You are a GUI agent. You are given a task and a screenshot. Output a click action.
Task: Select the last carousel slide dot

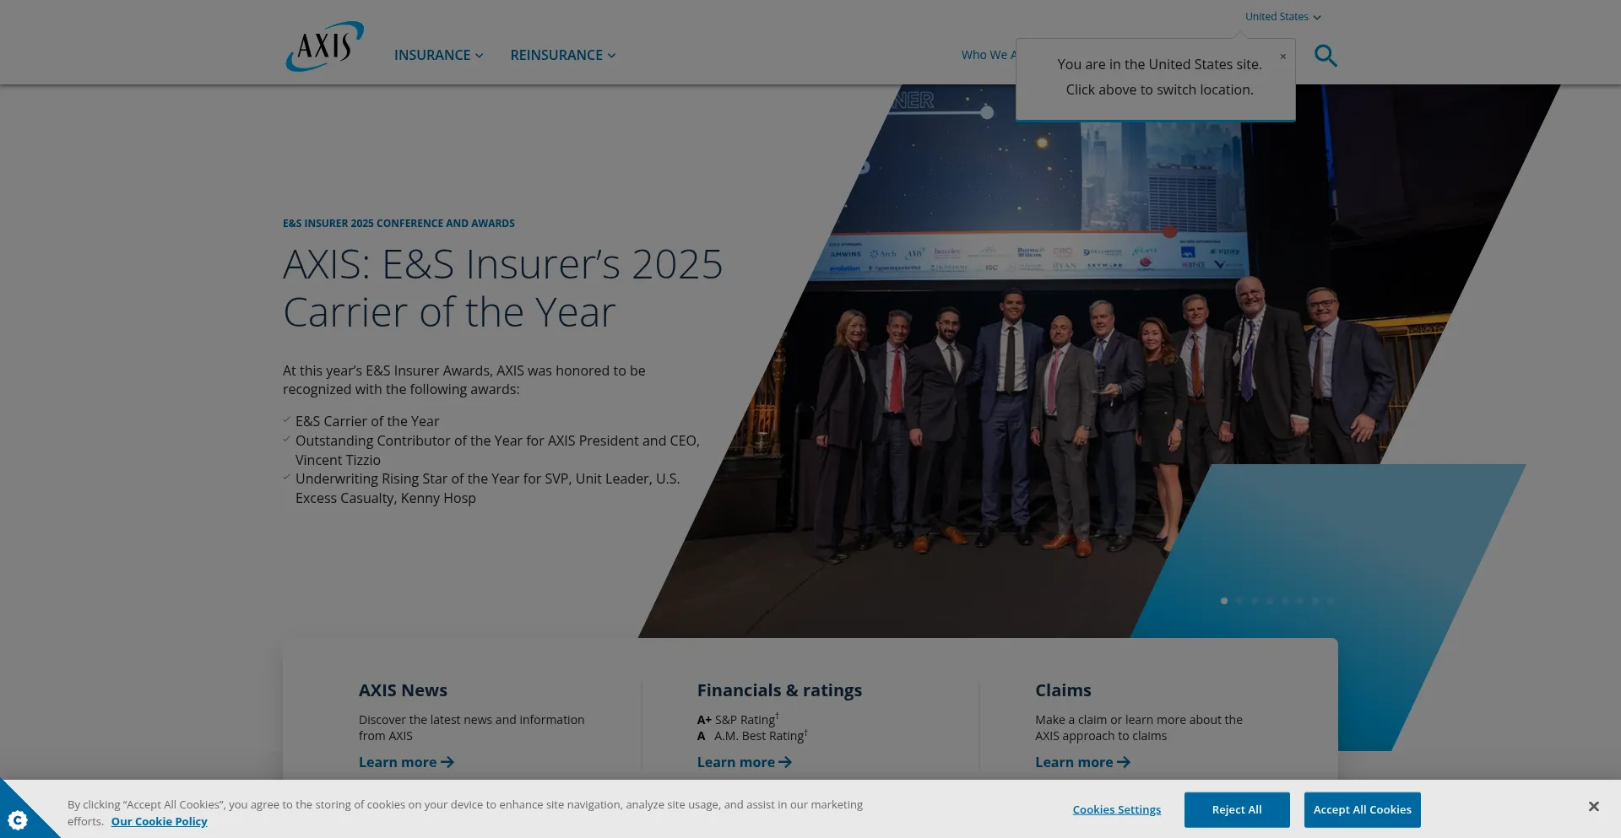[1331, 601]
